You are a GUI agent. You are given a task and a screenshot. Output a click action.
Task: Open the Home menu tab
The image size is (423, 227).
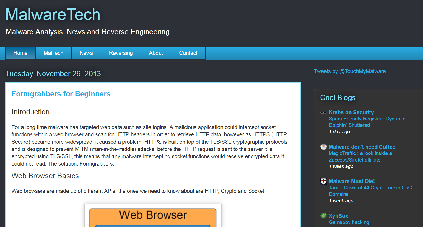(21, 53)
